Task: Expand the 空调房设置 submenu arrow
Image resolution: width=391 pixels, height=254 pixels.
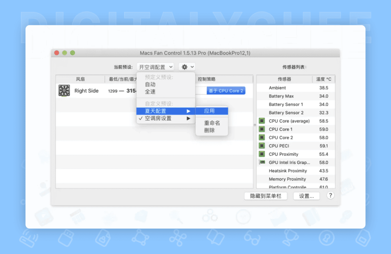Action: 188,119
